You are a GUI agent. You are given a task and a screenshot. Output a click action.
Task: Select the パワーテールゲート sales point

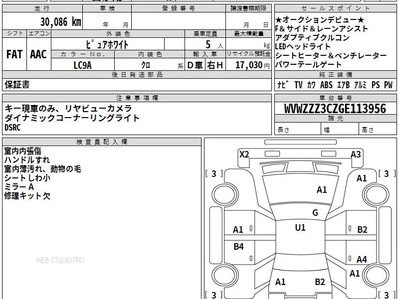coord(308,65)
